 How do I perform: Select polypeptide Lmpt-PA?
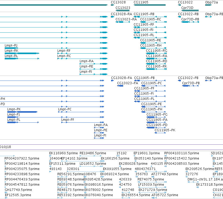point(101,125)
